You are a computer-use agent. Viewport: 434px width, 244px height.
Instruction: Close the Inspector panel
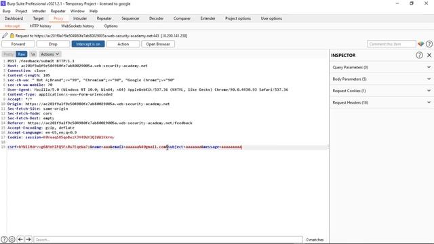(x=429, y=55)
